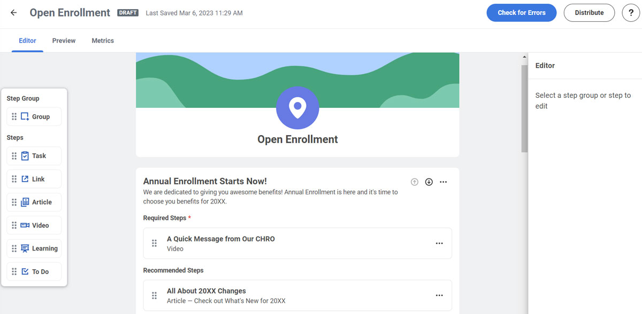Grab the drag handle beside Link
642x314 pixels.
[14, 179]
